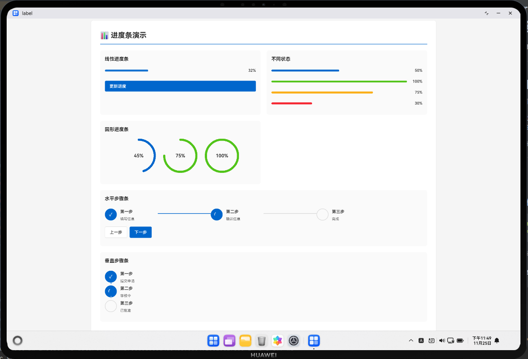The image size is (528, 359).
Task: Click the 水平步骤条 heading
Action: (117, 199)
